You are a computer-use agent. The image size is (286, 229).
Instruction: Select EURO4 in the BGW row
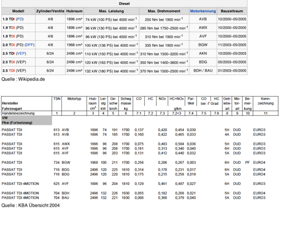(259, 163)
